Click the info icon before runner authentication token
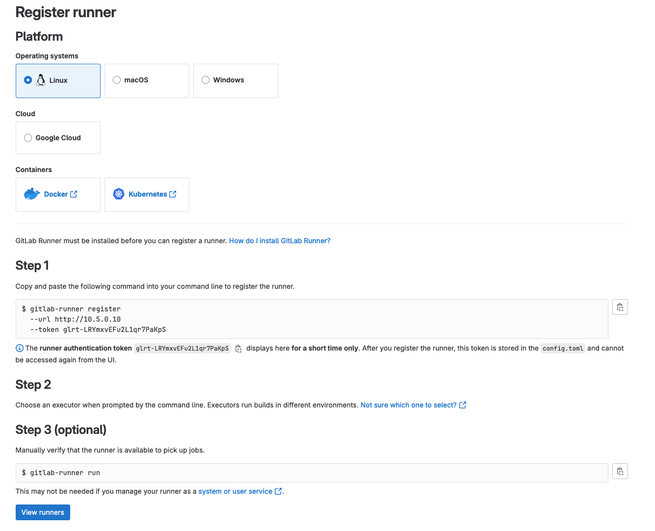This screenshot has height=531, width=655. click(x=19, y=348)
